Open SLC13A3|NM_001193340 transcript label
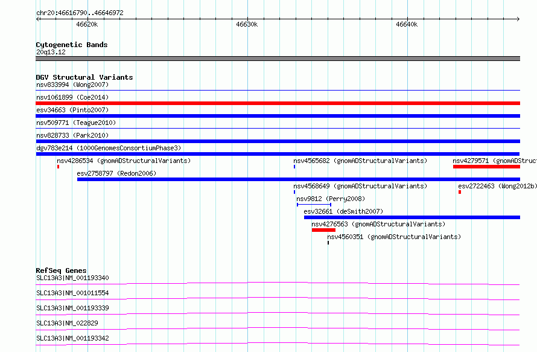The width and height of the screenshot is (537, 352). click(72, 278)
